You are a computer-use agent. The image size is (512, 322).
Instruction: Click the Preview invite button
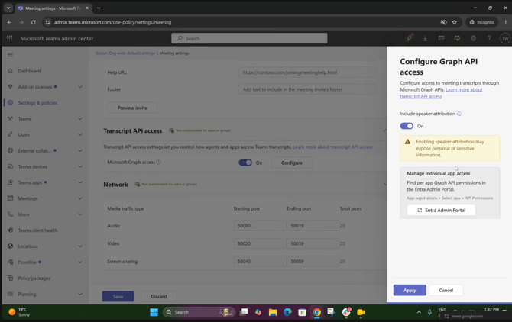132,108
